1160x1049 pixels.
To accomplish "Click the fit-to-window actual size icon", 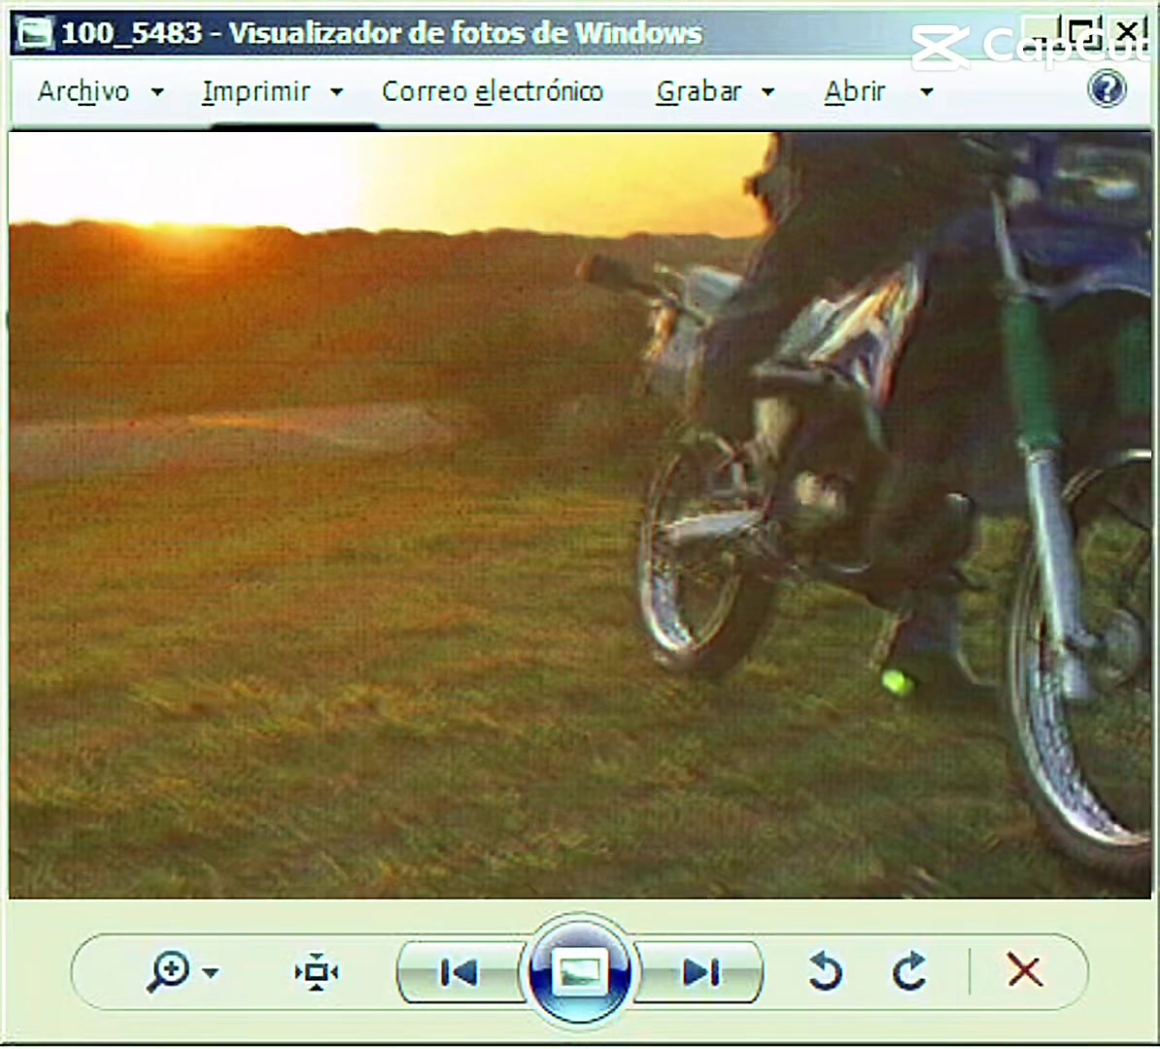I will (x=317, y=972).
